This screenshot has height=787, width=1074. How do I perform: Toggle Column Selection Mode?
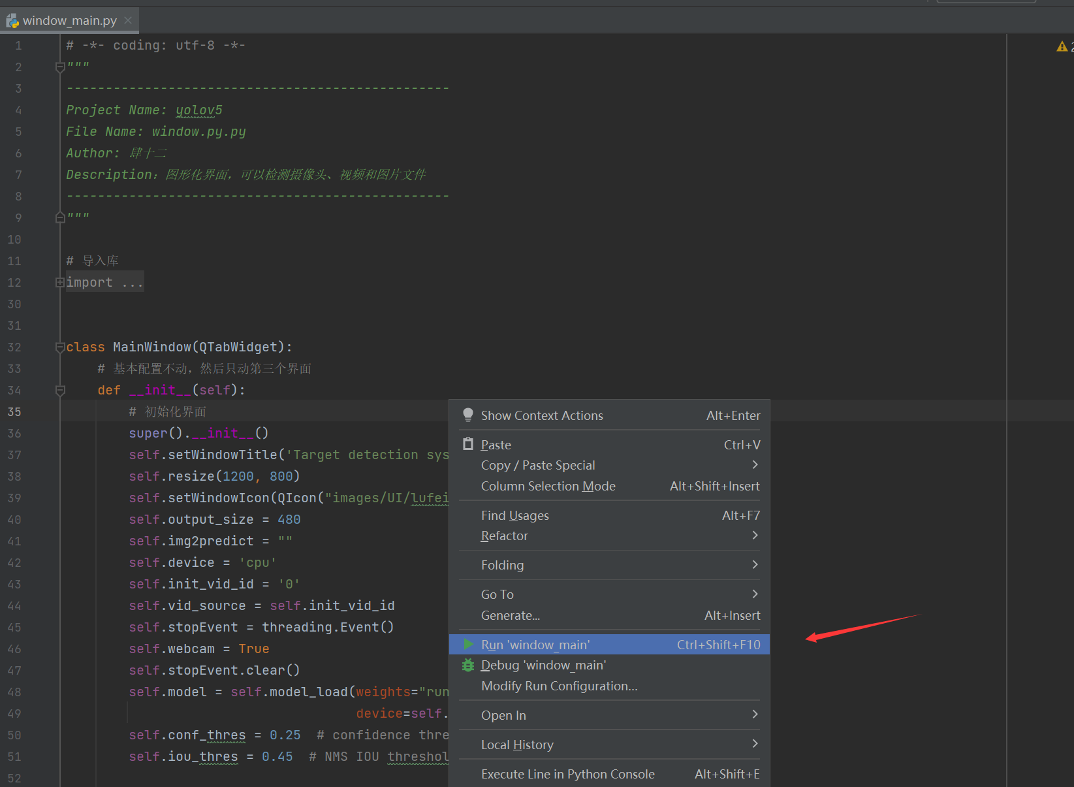click(x=610, y=486)
